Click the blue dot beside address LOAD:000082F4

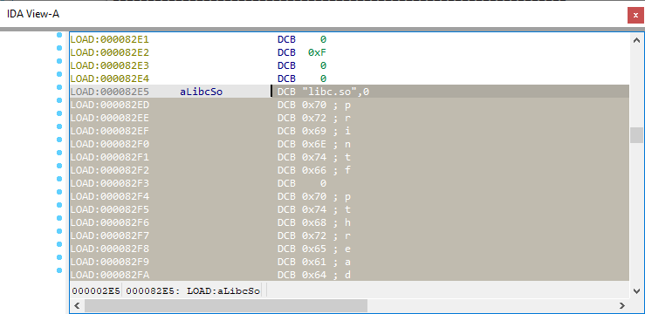point(59,192)
